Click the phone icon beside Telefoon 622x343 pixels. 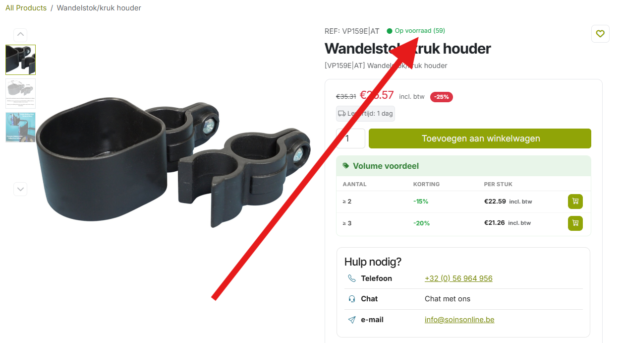(x=352, y=278)
